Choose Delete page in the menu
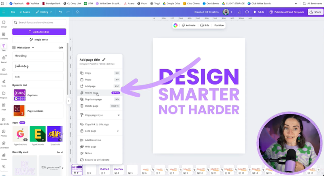The height and width of the screenshot is (176, 324). tap(100, 106)
